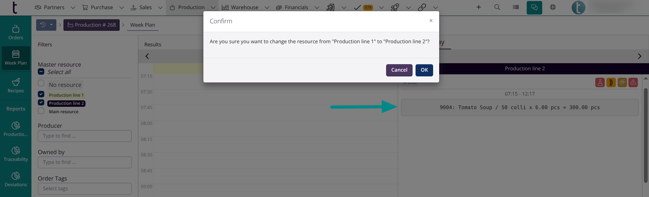Open the rocket menu icon
Image resolution: width=649 pixels, height=197 pixels.
pyautogui.click(x=395, y=7)
